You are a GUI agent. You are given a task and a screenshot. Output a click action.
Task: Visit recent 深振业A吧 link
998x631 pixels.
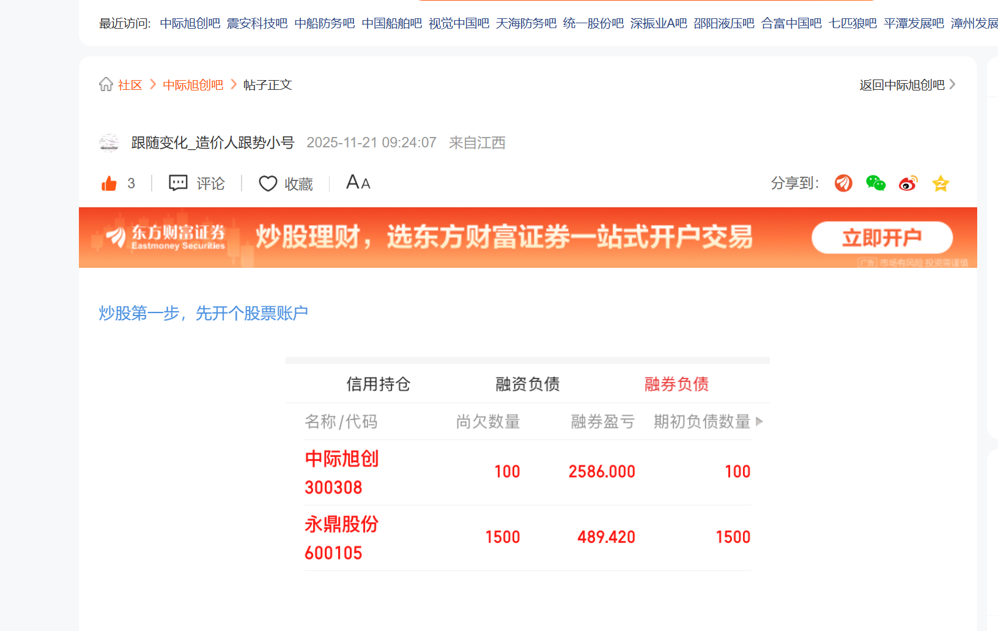click(x=659, y=23)
